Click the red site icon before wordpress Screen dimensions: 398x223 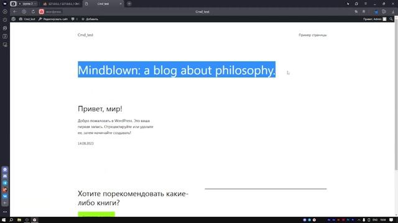pyautogui.click(x=42, y=12)
